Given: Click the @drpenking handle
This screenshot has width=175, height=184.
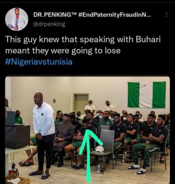Looking at the screenshot, I should [49, 24].
